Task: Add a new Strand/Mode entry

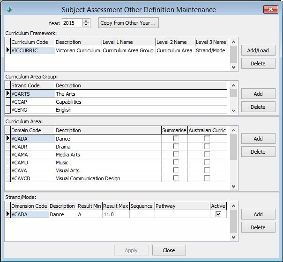Action: tap(258, 214)
